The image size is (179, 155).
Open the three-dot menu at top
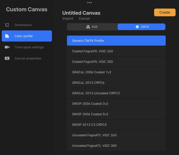pyautogui.click(x=89, y=2)
